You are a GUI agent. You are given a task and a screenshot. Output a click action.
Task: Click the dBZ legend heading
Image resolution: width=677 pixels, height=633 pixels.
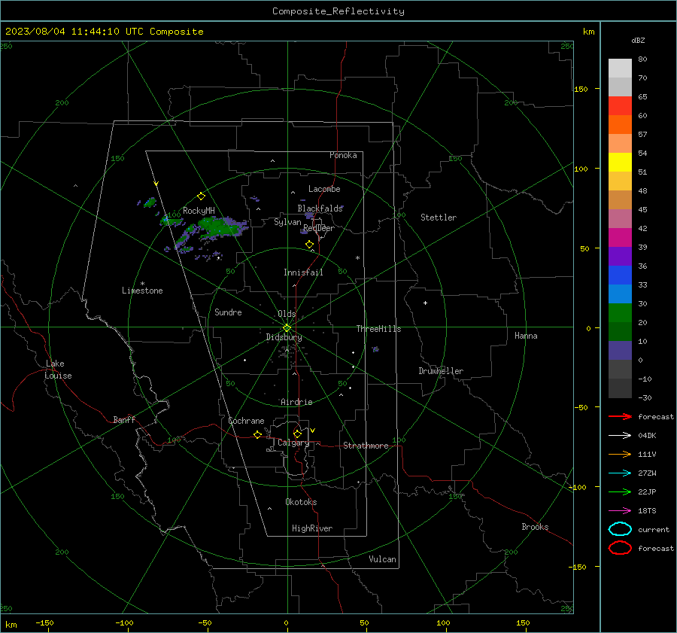pyautogui.click(x=638, y=41)
